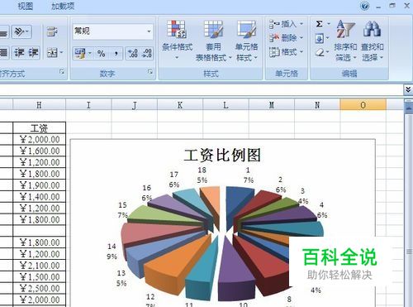Click 插入 insert cells button

point(282,24)
